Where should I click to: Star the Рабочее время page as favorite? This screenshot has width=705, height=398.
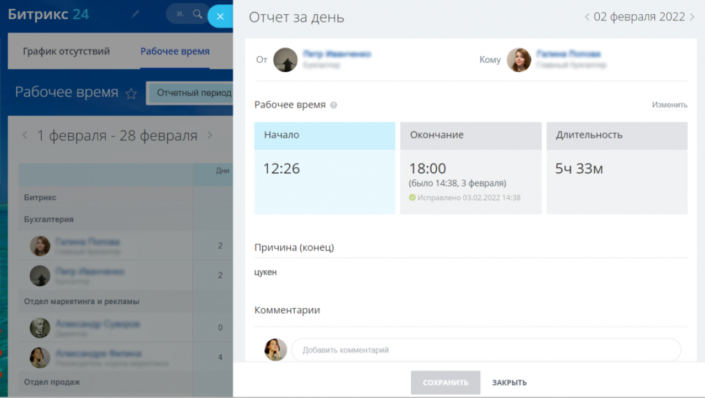(x=131, y=94)
